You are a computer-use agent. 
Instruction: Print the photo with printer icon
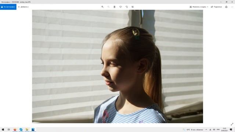point(226,7)
